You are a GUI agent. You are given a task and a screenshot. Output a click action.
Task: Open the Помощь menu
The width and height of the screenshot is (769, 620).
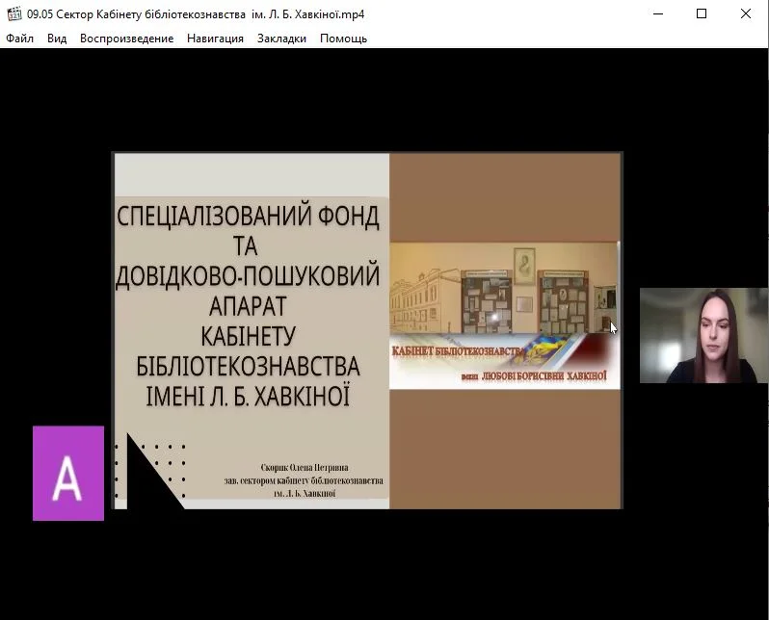coord(343,39)
